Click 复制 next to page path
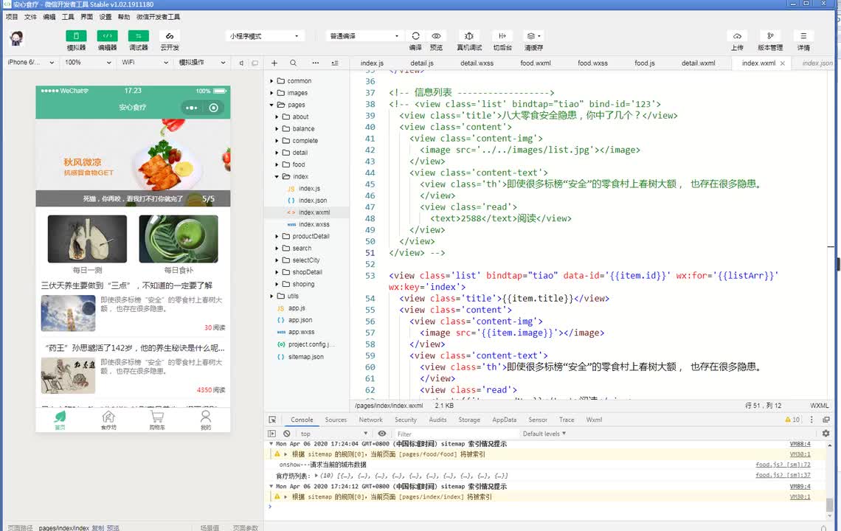841x531 pixels. pos(98,528)
